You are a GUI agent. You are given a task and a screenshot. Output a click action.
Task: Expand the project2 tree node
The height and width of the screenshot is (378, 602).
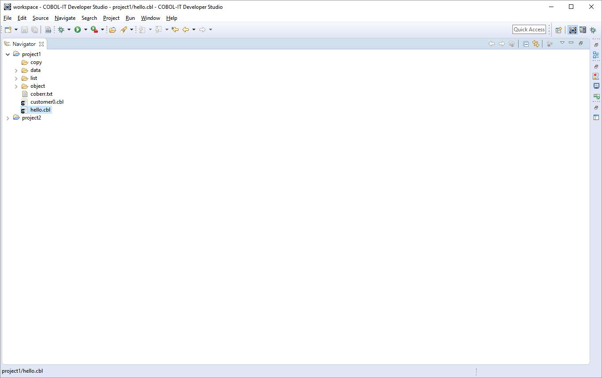click(x=7, y=118)
